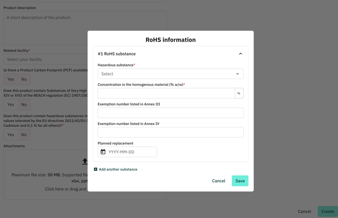Click the Create button on the form

click(x=328, y=211)
